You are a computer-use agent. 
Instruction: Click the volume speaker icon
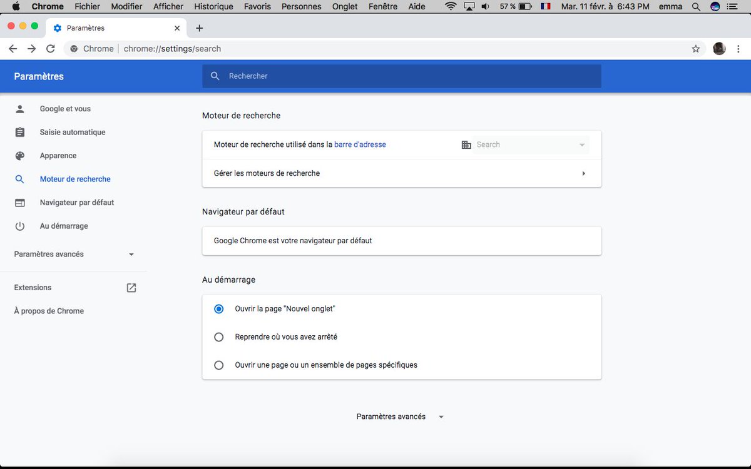coord(485,6)
